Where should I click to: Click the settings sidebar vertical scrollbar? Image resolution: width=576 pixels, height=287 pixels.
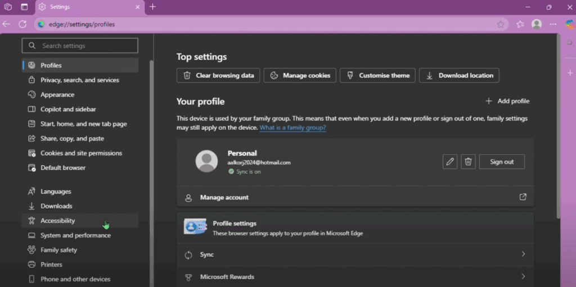[151, 168]
